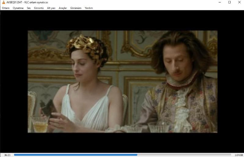Toggle the 1:04:08 total time display

(x=239, y=155)
